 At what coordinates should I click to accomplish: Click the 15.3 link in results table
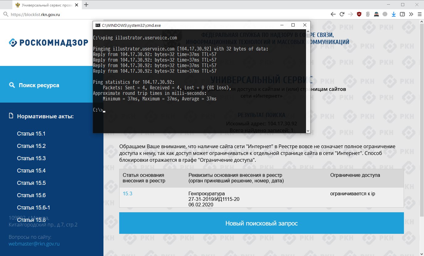coord(128,193)
